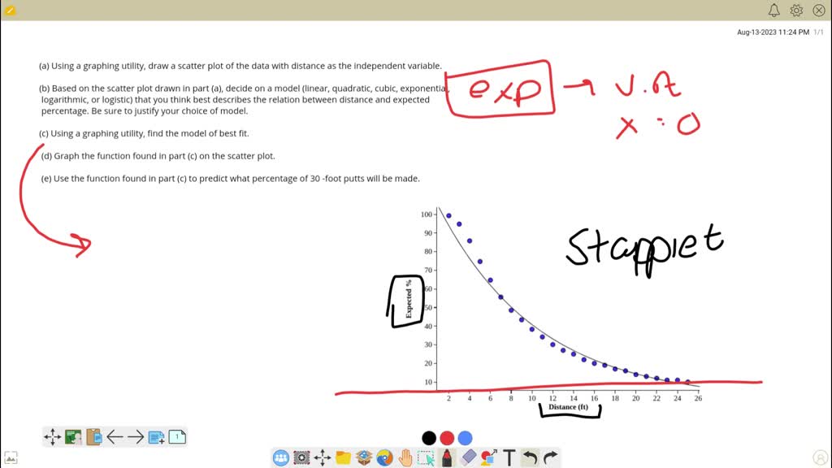The height and width of the screenshot is (468, 832).
Task: Activate the hand panning tool
Action: tap(404, 457)
